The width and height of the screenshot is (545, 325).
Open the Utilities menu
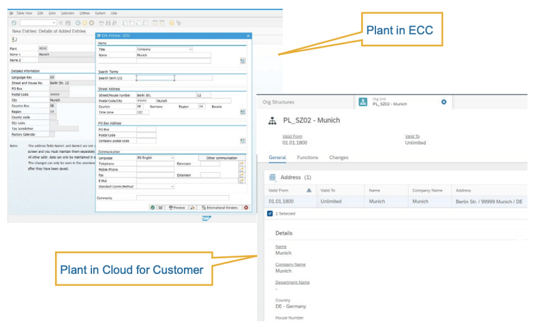[x=84, y=13]
